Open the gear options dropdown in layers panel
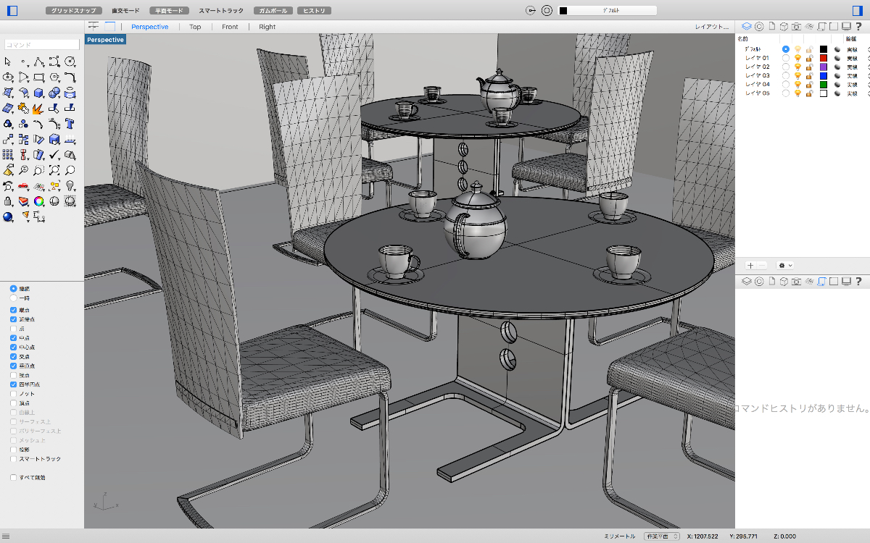The height and width of the screenshot is (543, 870). [785, 266]
